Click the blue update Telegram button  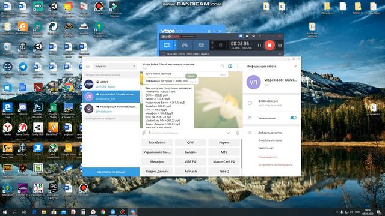pos(111,172)
